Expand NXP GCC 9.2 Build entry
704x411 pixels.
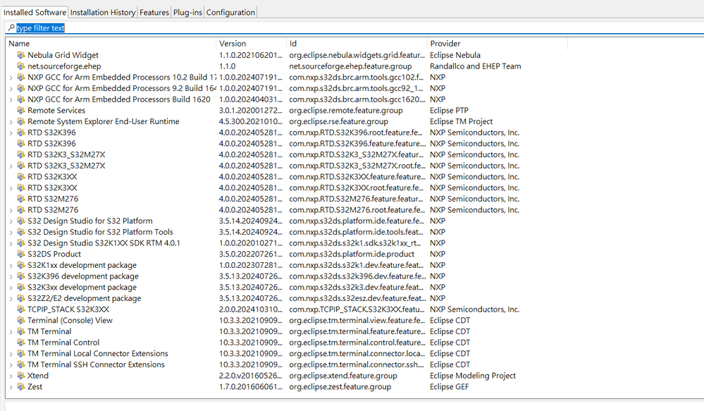(x=11, y=89)
